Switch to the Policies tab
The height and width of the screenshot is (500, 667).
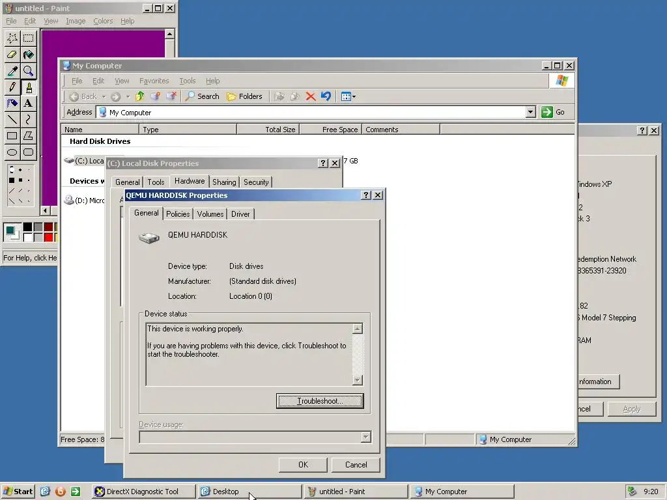[x=178, y=214]
